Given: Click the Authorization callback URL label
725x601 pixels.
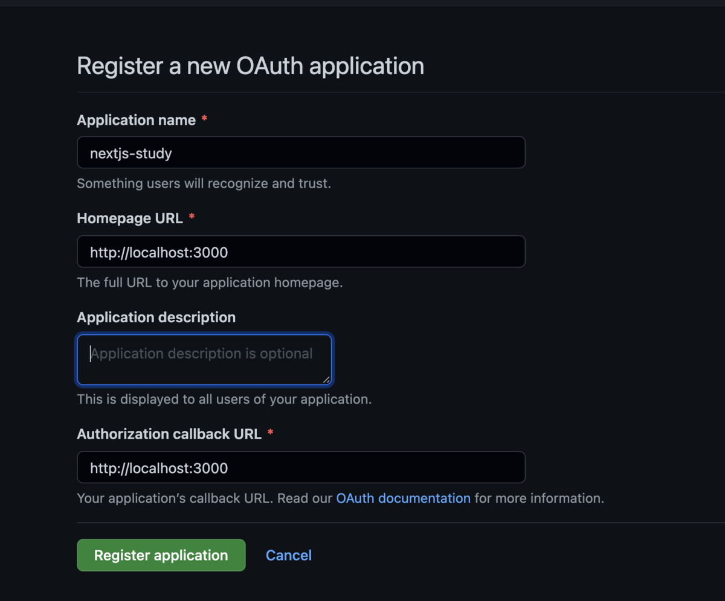Looking at the screenshot, I should point(169,434).
